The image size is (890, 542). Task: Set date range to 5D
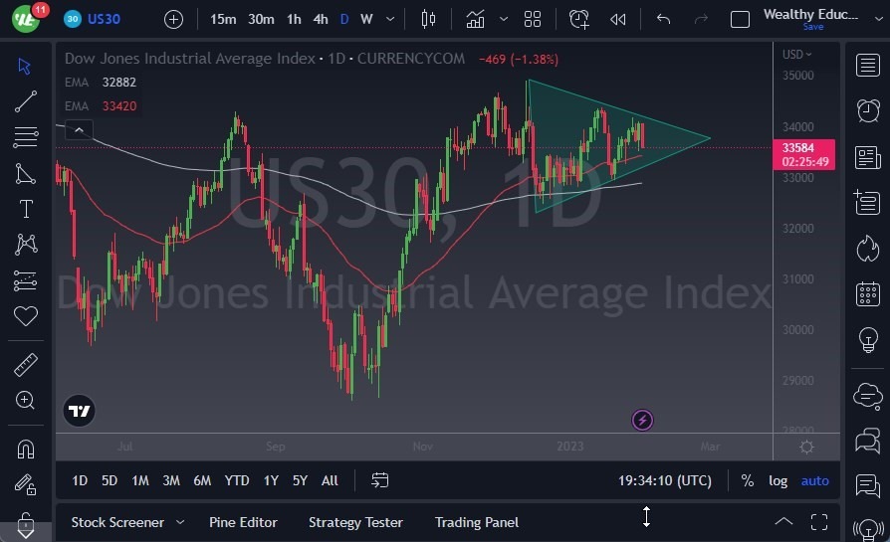(x=110, y=480)
